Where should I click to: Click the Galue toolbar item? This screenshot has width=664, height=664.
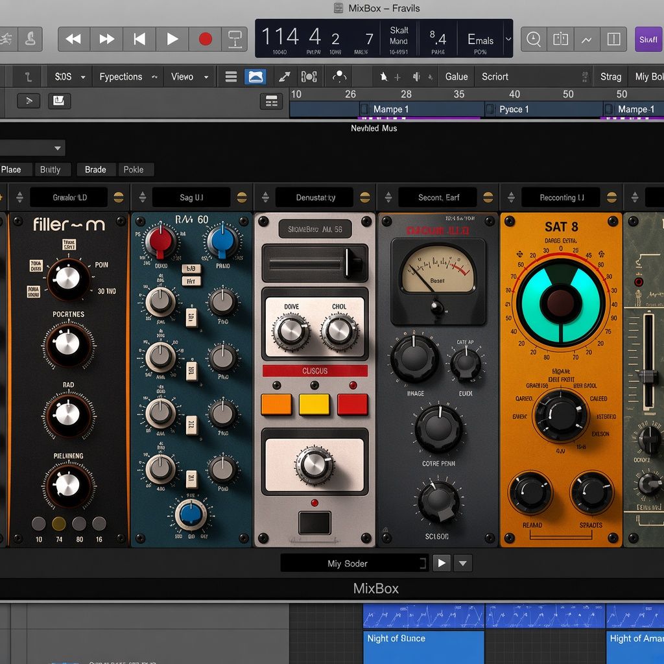(x=456, y=77)
